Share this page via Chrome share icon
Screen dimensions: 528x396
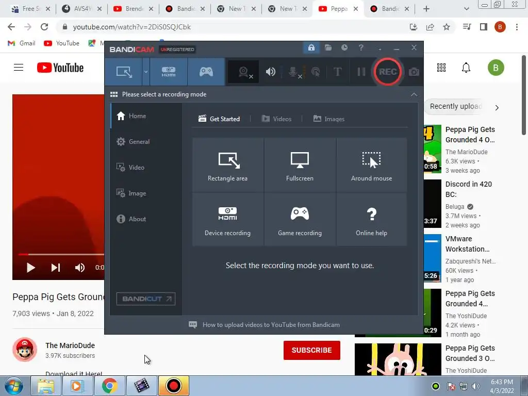click(x=430, y=27)
